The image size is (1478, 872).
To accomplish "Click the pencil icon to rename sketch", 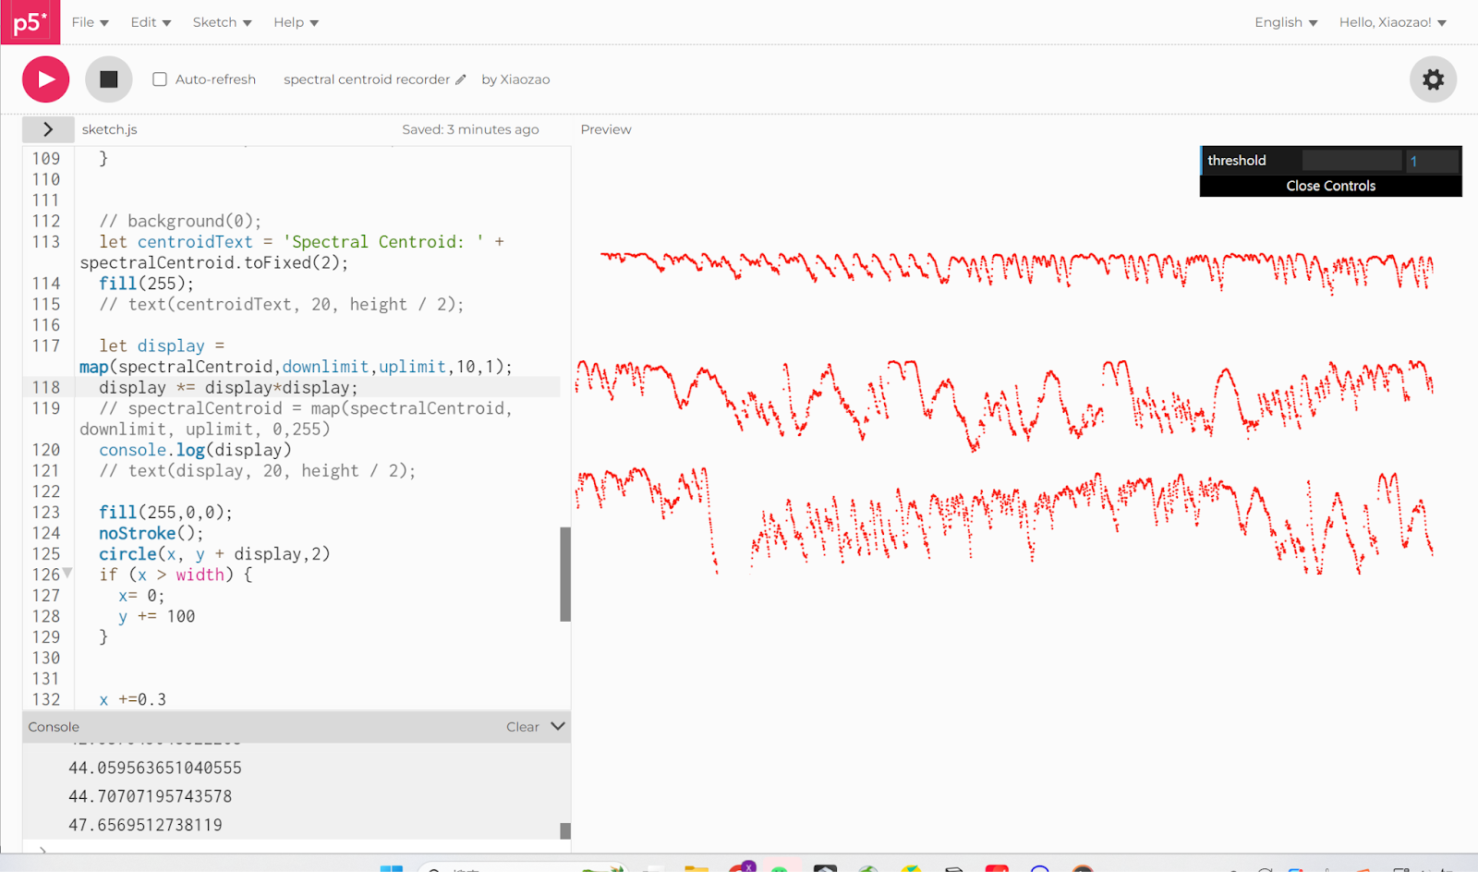I will click(x=461, y=79).
